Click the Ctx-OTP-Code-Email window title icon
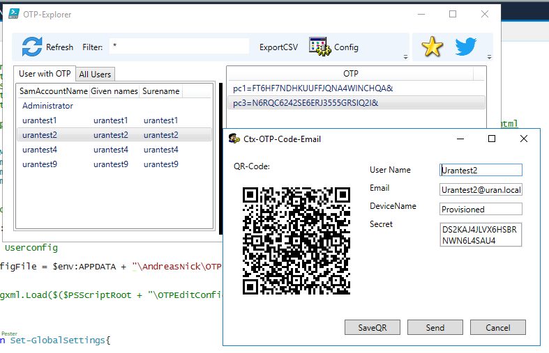The image size is (549, 353). (234, 139)
